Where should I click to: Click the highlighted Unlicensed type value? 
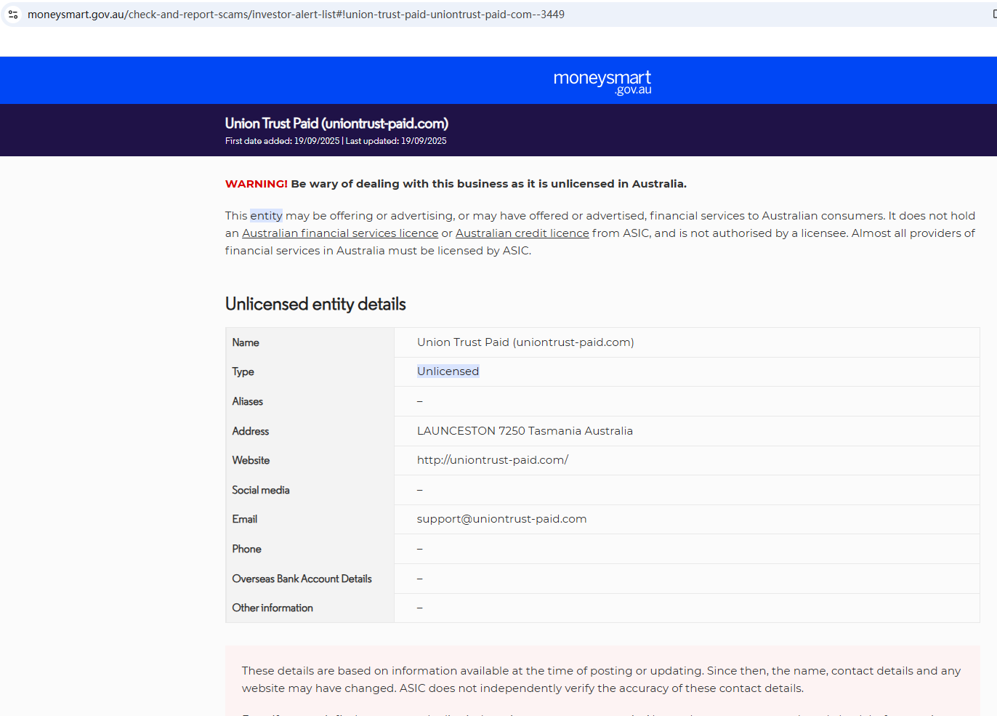tap(448, 371)
